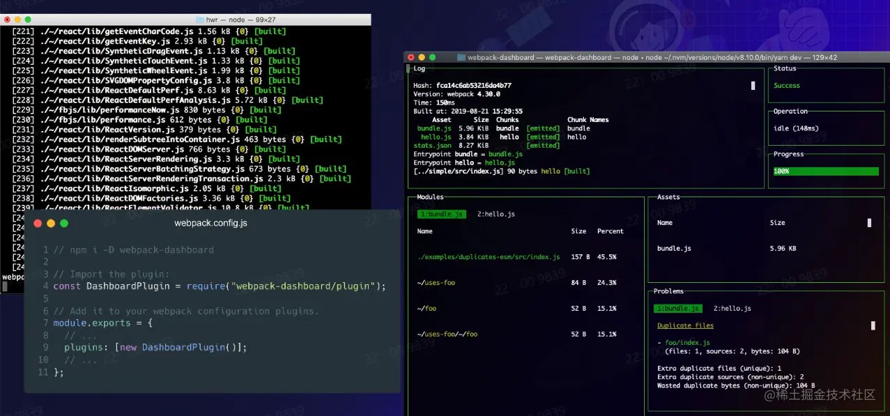The width and height of the screenshot is (890, 416).
Task: Click the scrollbar in the Problems panel
Action: coord(873,325)
